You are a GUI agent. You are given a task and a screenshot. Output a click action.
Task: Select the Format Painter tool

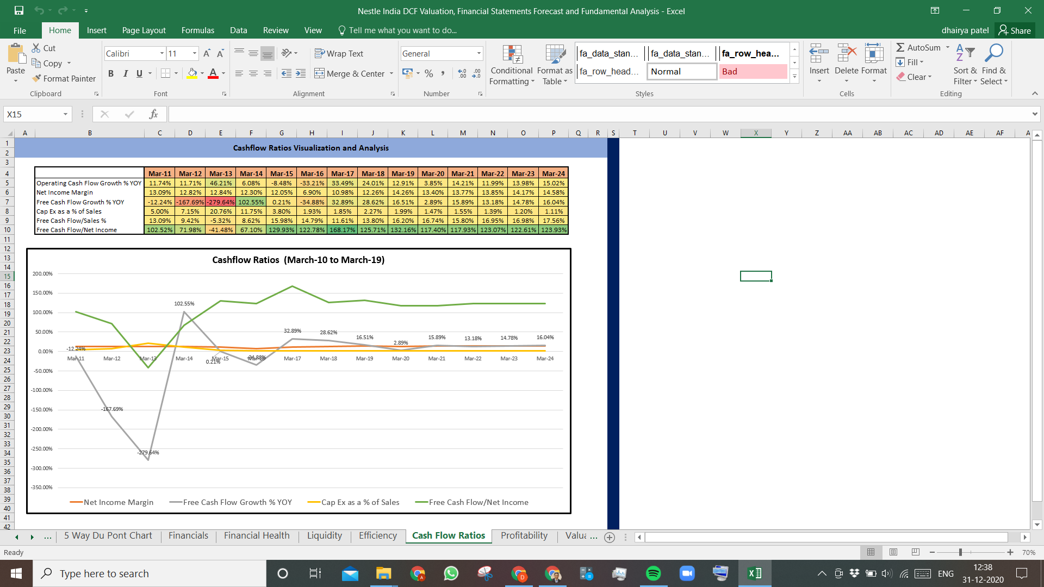coord(64,78)
